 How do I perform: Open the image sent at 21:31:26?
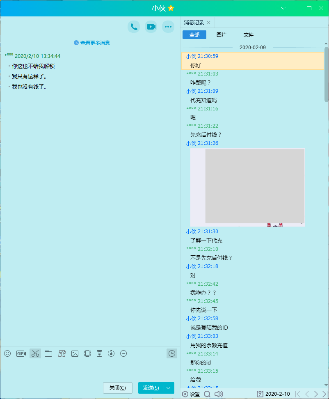point(248,187)
